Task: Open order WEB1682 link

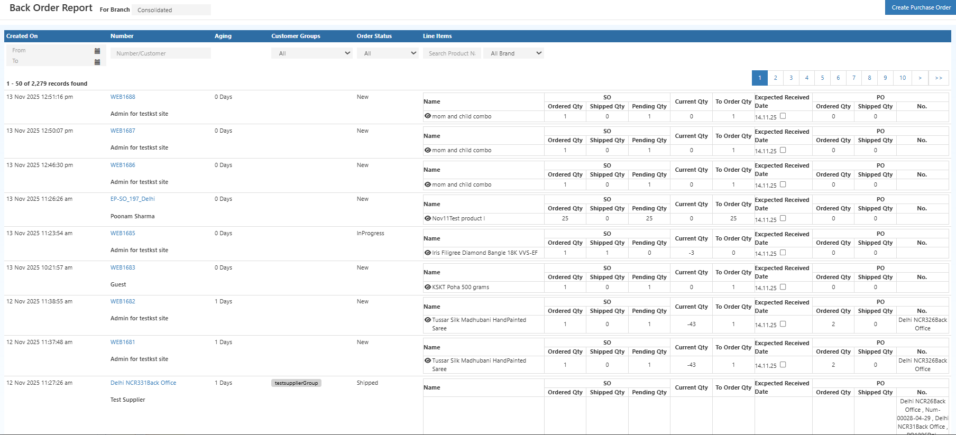Action: [x=123, y=301]
